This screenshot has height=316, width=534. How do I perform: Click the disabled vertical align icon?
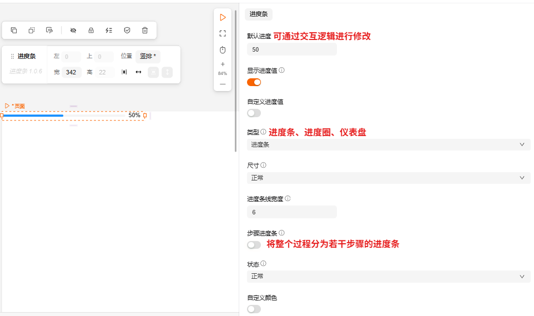(153, 72)
